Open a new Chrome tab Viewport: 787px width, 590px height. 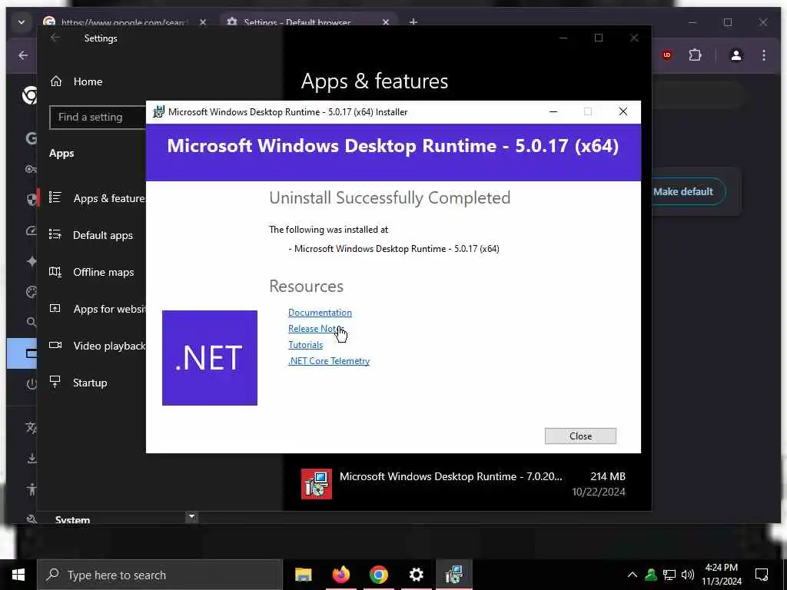tap(413, 22)
